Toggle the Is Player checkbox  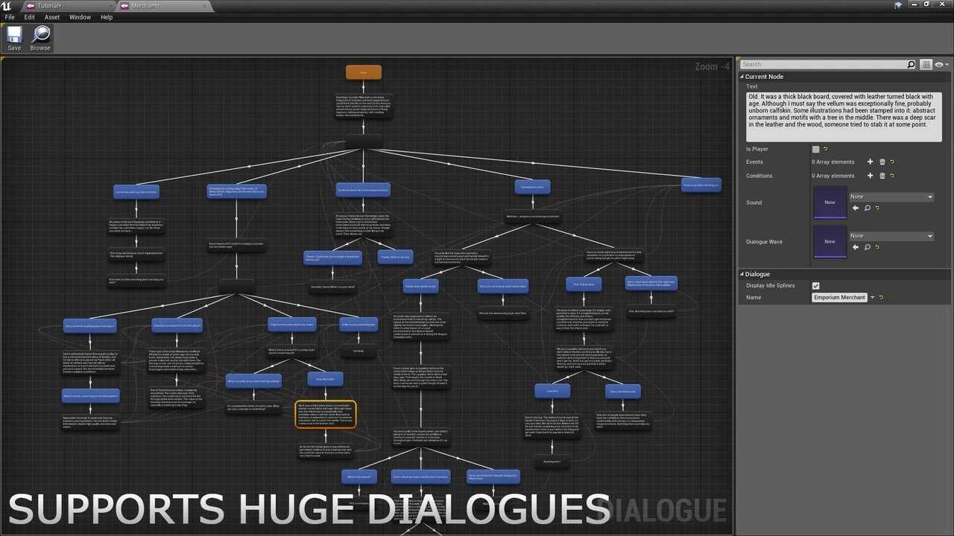click(815, 149)
